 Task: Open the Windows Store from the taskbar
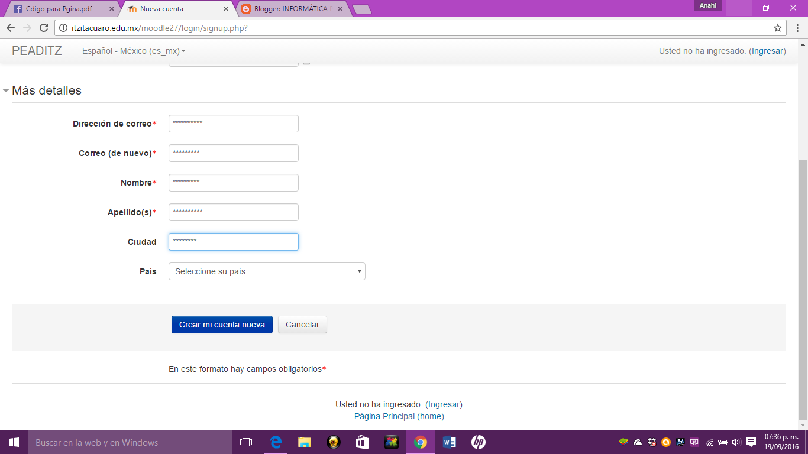tap(362, 442)
